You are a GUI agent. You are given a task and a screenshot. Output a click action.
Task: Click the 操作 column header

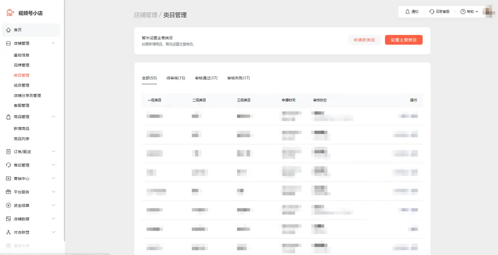coord(413,100)
